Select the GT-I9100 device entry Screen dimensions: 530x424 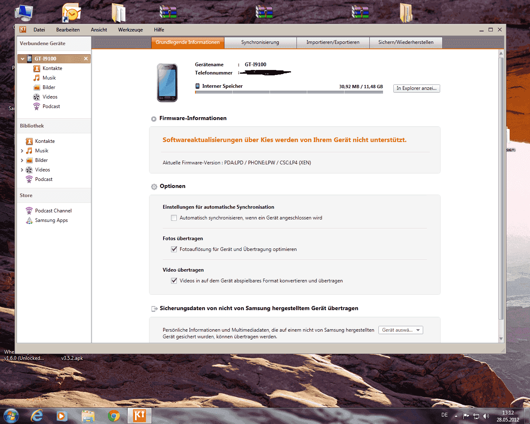tap(54, 59)
